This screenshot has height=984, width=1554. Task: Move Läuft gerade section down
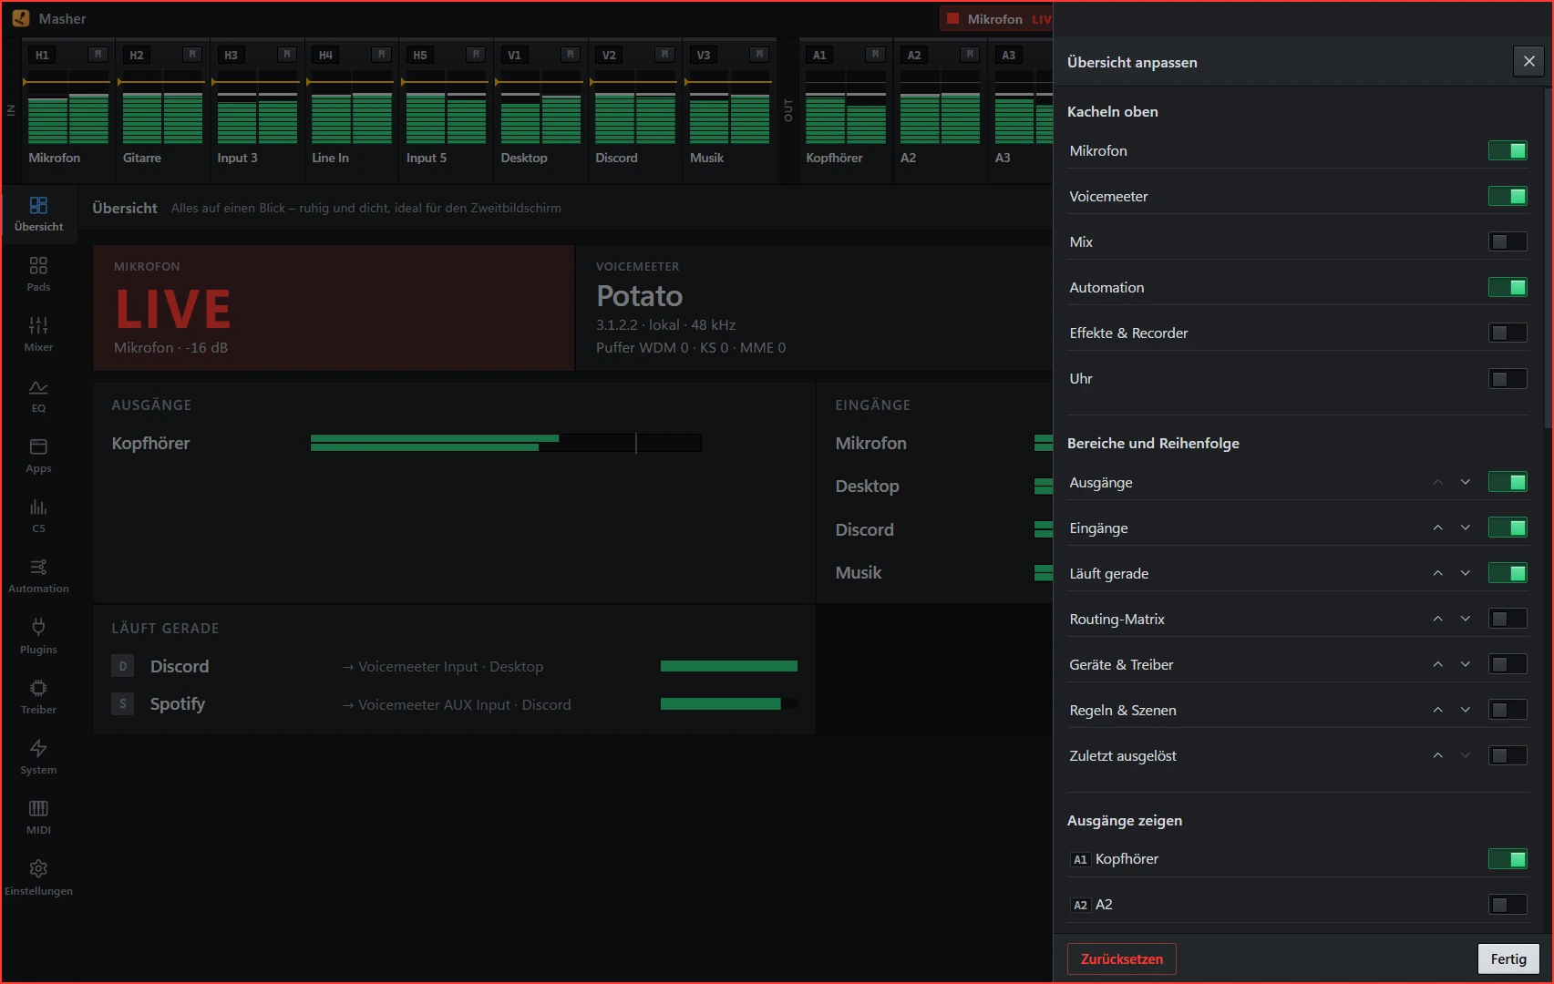pyautogui.click(x=1465, y=573)
